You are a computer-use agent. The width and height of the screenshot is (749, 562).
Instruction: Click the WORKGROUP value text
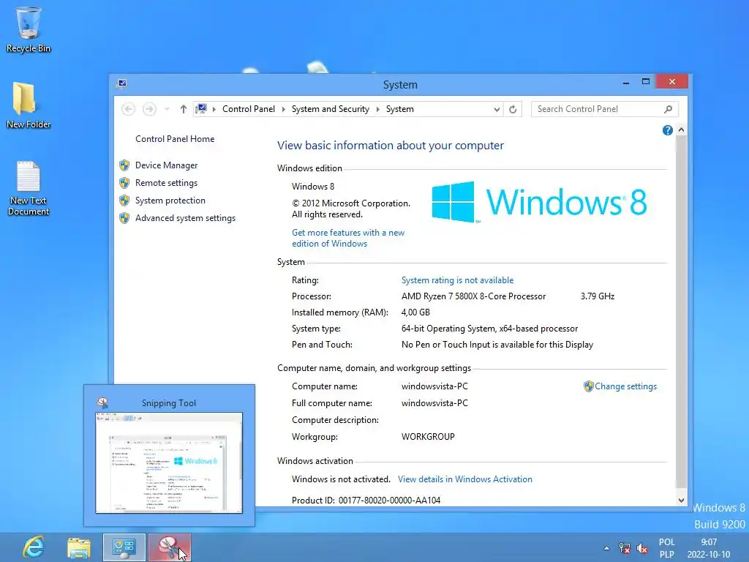pos(428,437)
